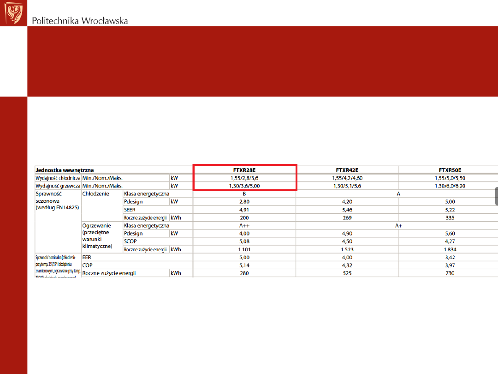Screen dimensions: 498x374
Task: Grab the scrollbar handle on the right edge
Action: tap(496, 196)
